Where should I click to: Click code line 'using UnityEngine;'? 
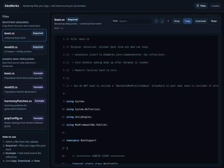pyautogui.click(x=79, y=117)
